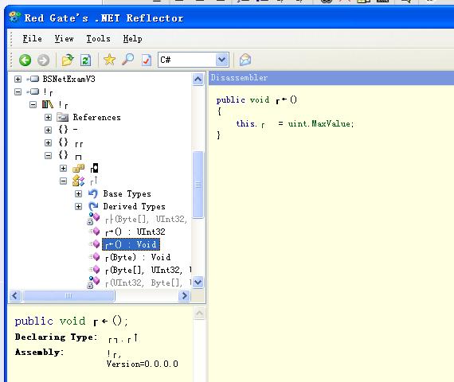Refresh the assembly list
Image resolution: width=454 pixels, height=382 pixels.
[x=86, y=60]
